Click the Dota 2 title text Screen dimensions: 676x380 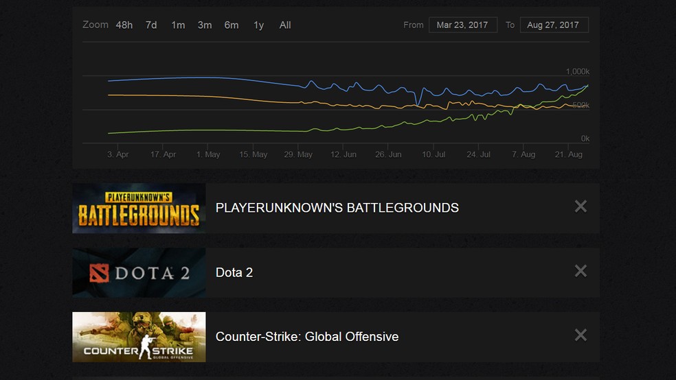(x=234, y=272)
